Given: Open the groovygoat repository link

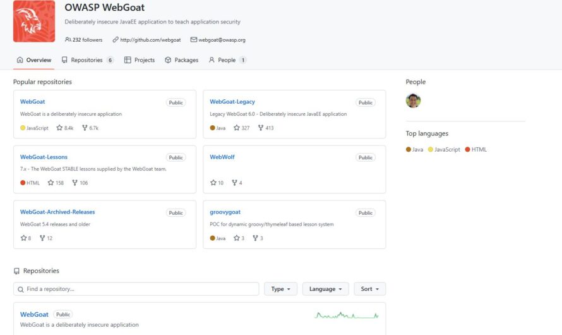Looking at the screenshot, I should point(225,212).
